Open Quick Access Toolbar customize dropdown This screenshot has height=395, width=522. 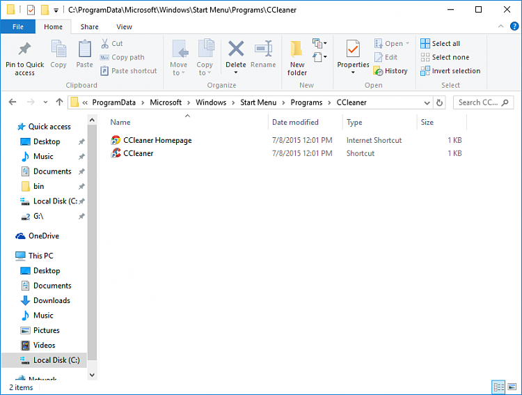click(56, 10)
